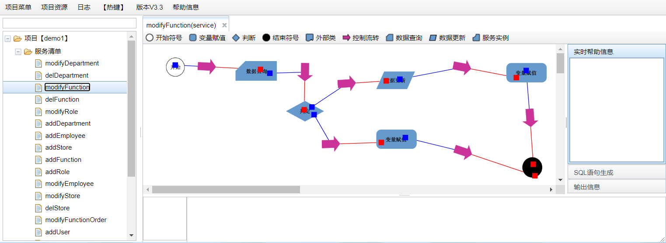Click the canvas scroll-right arrow
This screenshot has width=666, height=243.
pyautogui.click(x=551, y=189)
